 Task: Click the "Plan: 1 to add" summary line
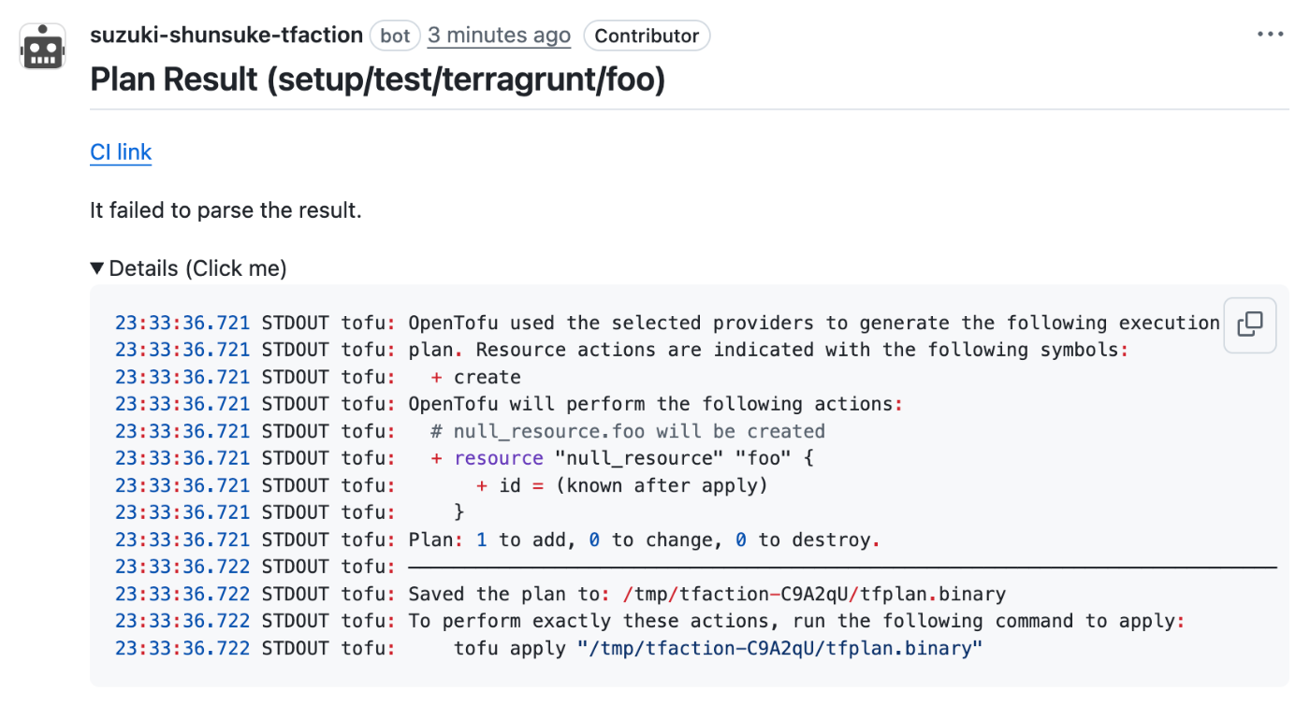(x=644, y=540)
